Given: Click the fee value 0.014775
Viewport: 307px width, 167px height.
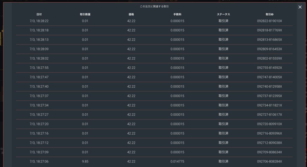Looking at the screenshot, I should pyautogui.click(x=177, y=162).
